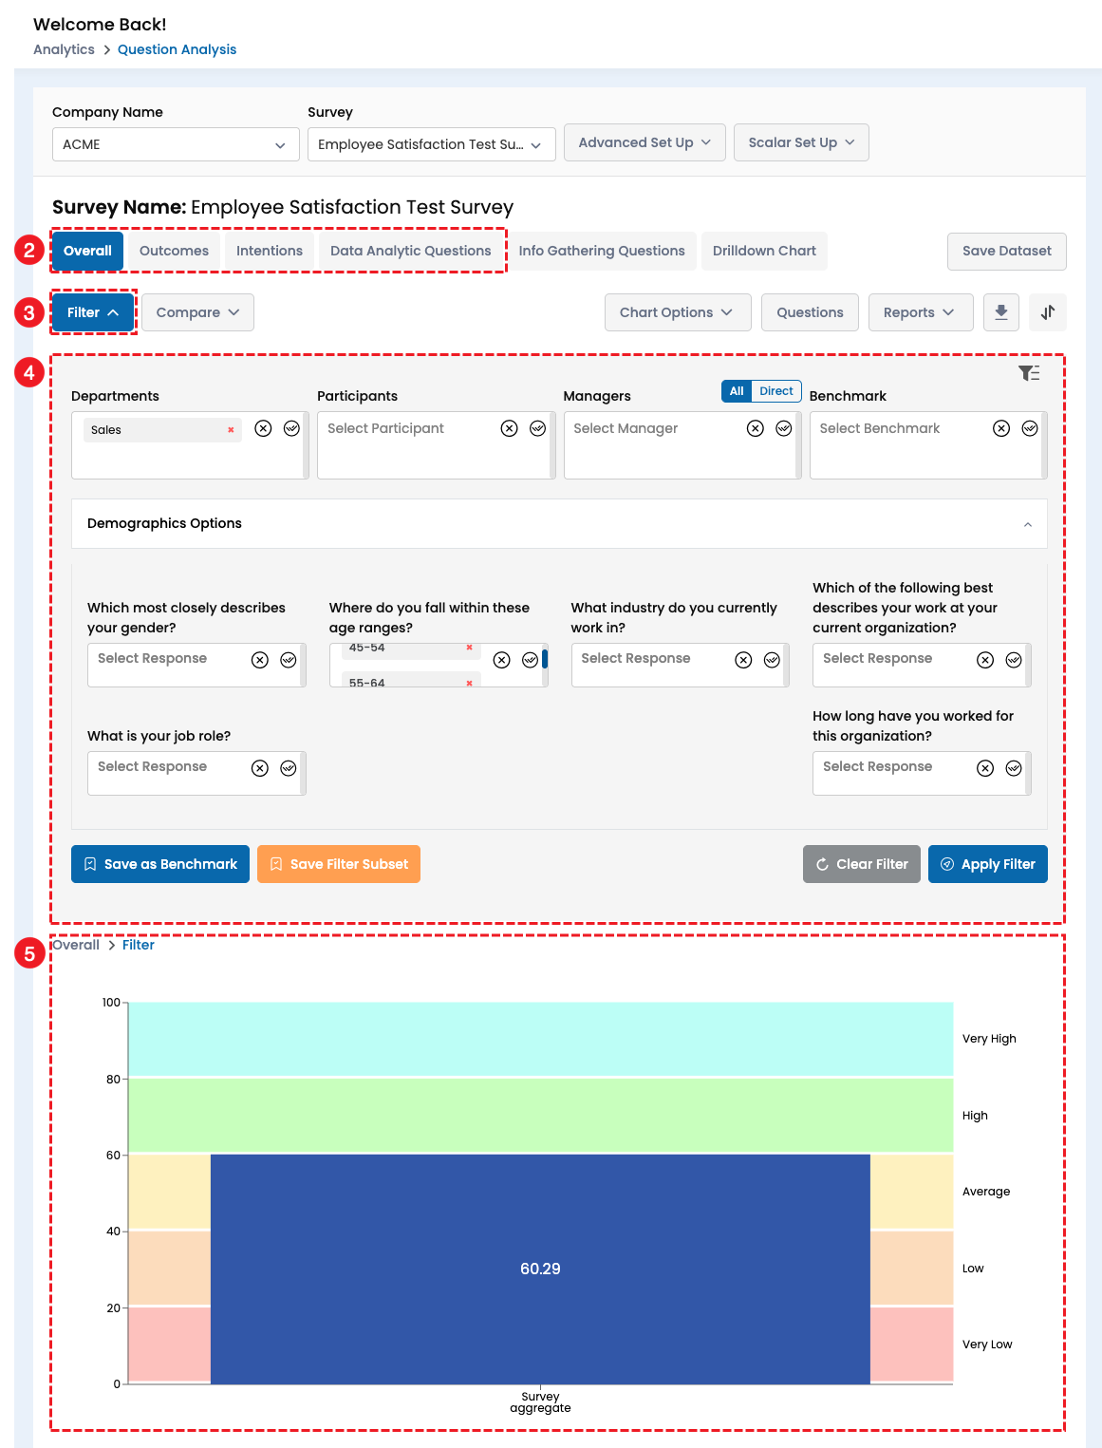Switch to the Outcomes tab

click(174, 251)
